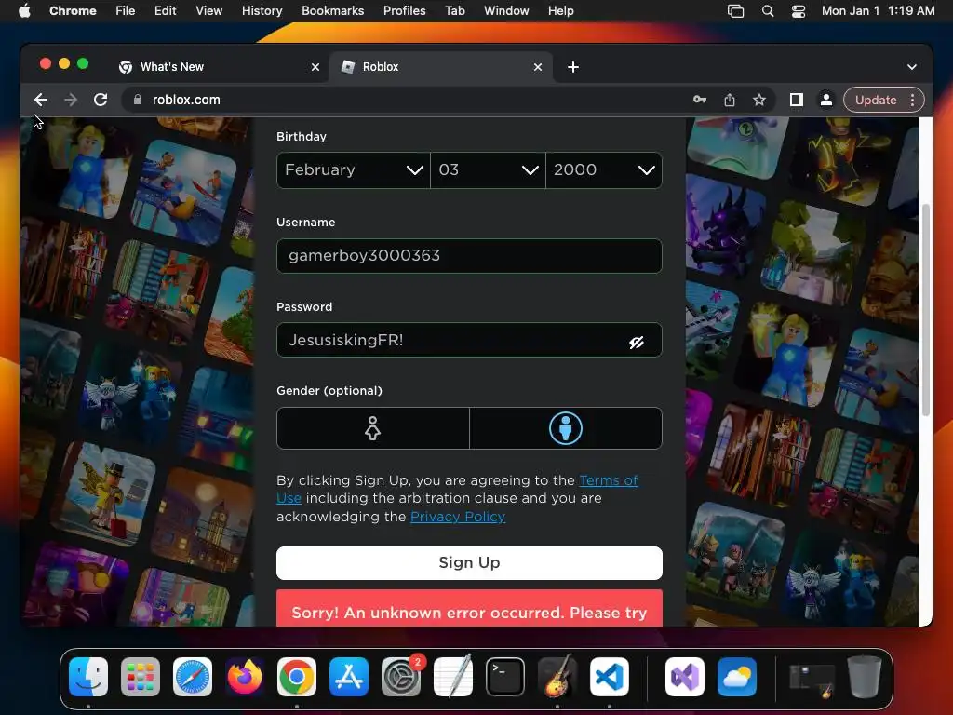Open System Settings from the Dock
The height and width of the screenshot is (715, 953).
tap(401, 677)
